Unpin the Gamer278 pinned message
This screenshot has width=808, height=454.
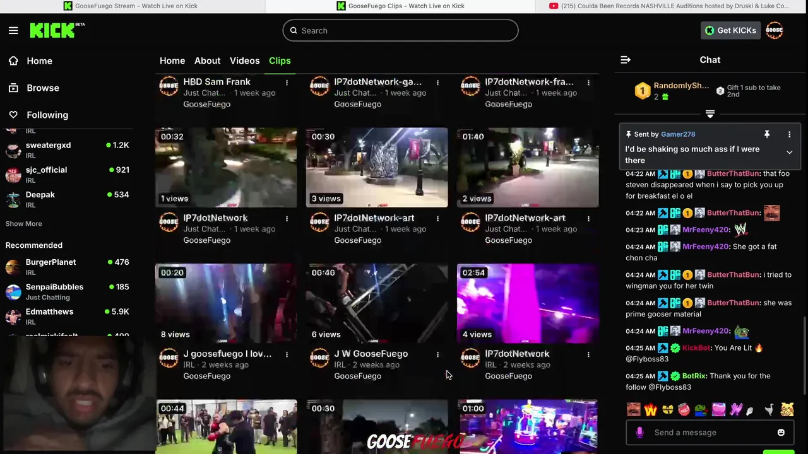click(767, 134)
